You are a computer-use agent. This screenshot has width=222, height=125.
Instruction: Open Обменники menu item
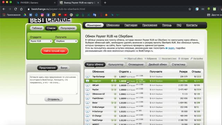click(x=113, y=25)
